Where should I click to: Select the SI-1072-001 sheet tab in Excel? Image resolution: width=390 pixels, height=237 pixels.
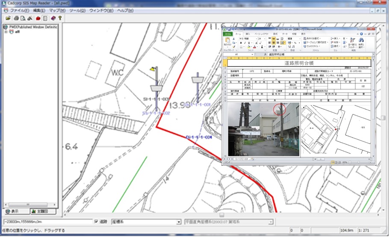point(242,159)
